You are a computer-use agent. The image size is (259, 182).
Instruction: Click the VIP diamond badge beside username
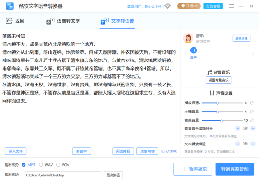click(x=167, y=6)
